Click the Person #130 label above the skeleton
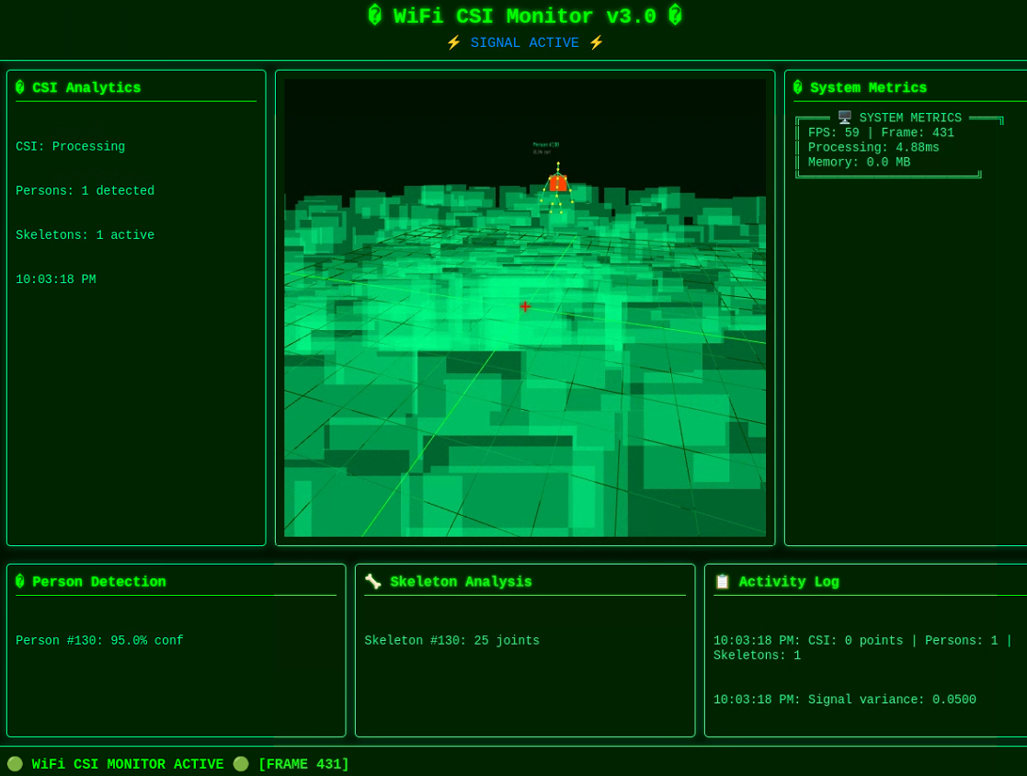 click(546, 145)
